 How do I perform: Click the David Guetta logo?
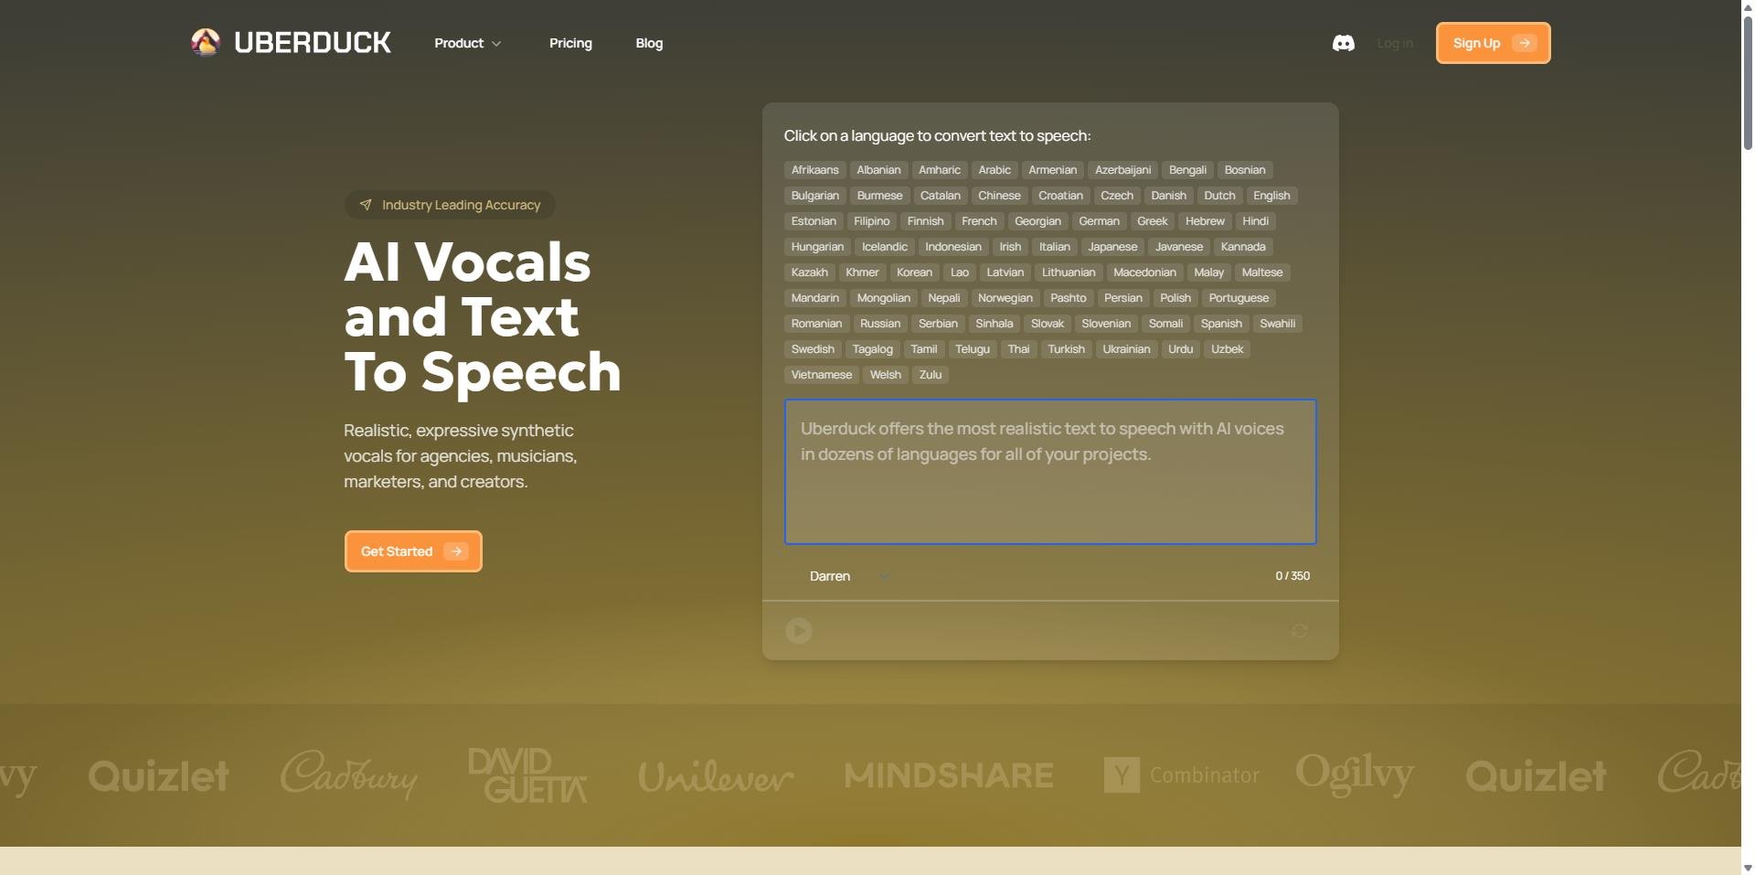click(x=527, y=775)
